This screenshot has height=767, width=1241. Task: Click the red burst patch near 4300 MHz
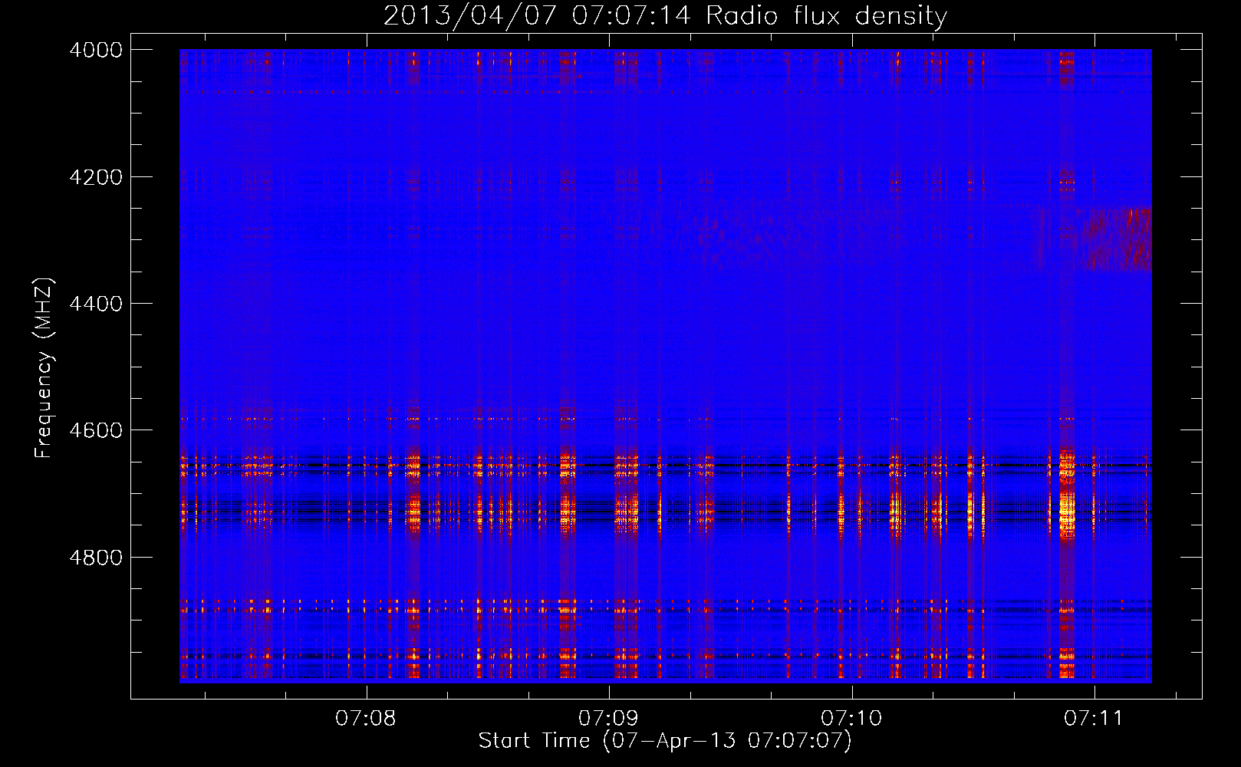click(x=1116, y=239)
